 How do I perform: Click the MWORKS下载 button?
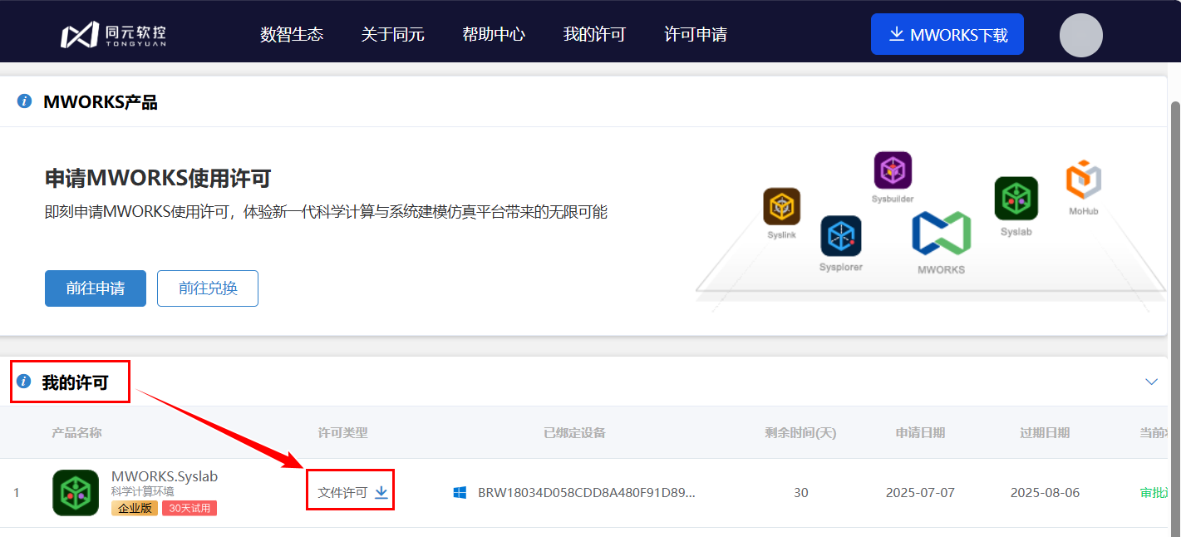(x=947, y=35)
